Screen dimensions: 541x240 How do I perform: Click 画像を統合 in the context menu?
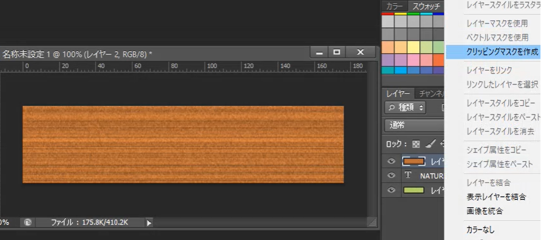484,211
